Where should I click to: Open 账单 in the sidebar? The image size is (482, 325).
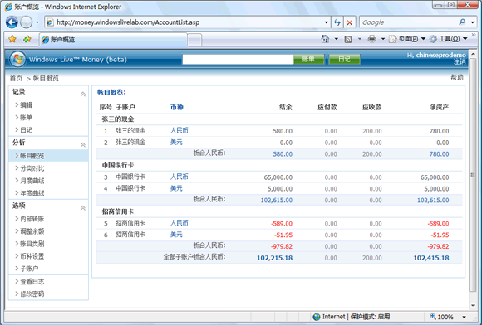[x=26, y=118]
